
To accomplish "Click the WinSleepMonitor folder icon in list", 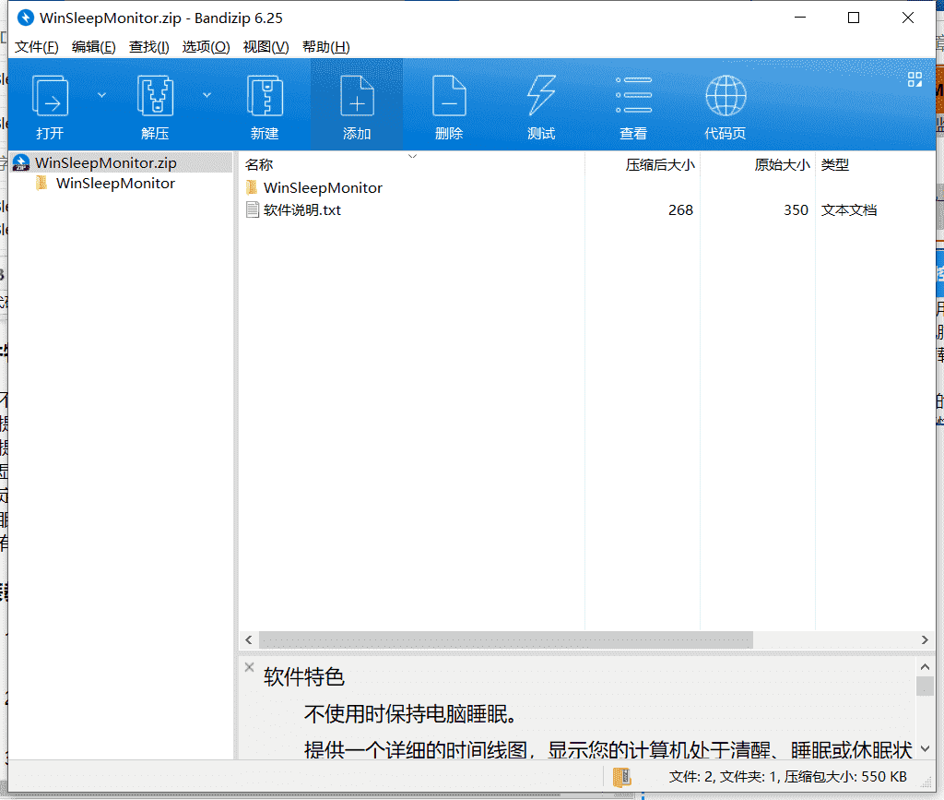I will click(252, 187).
